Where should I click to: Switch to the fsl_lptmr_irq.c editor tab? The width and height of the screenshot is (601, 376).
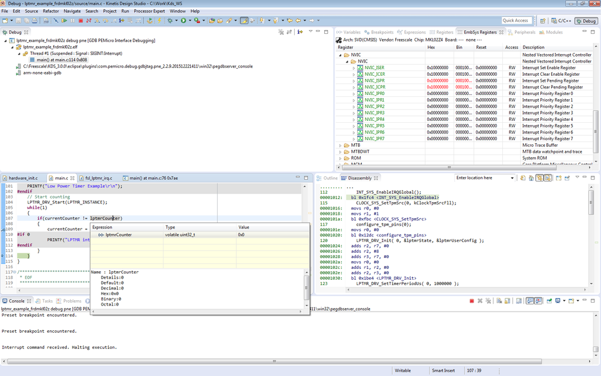[98, 178]
